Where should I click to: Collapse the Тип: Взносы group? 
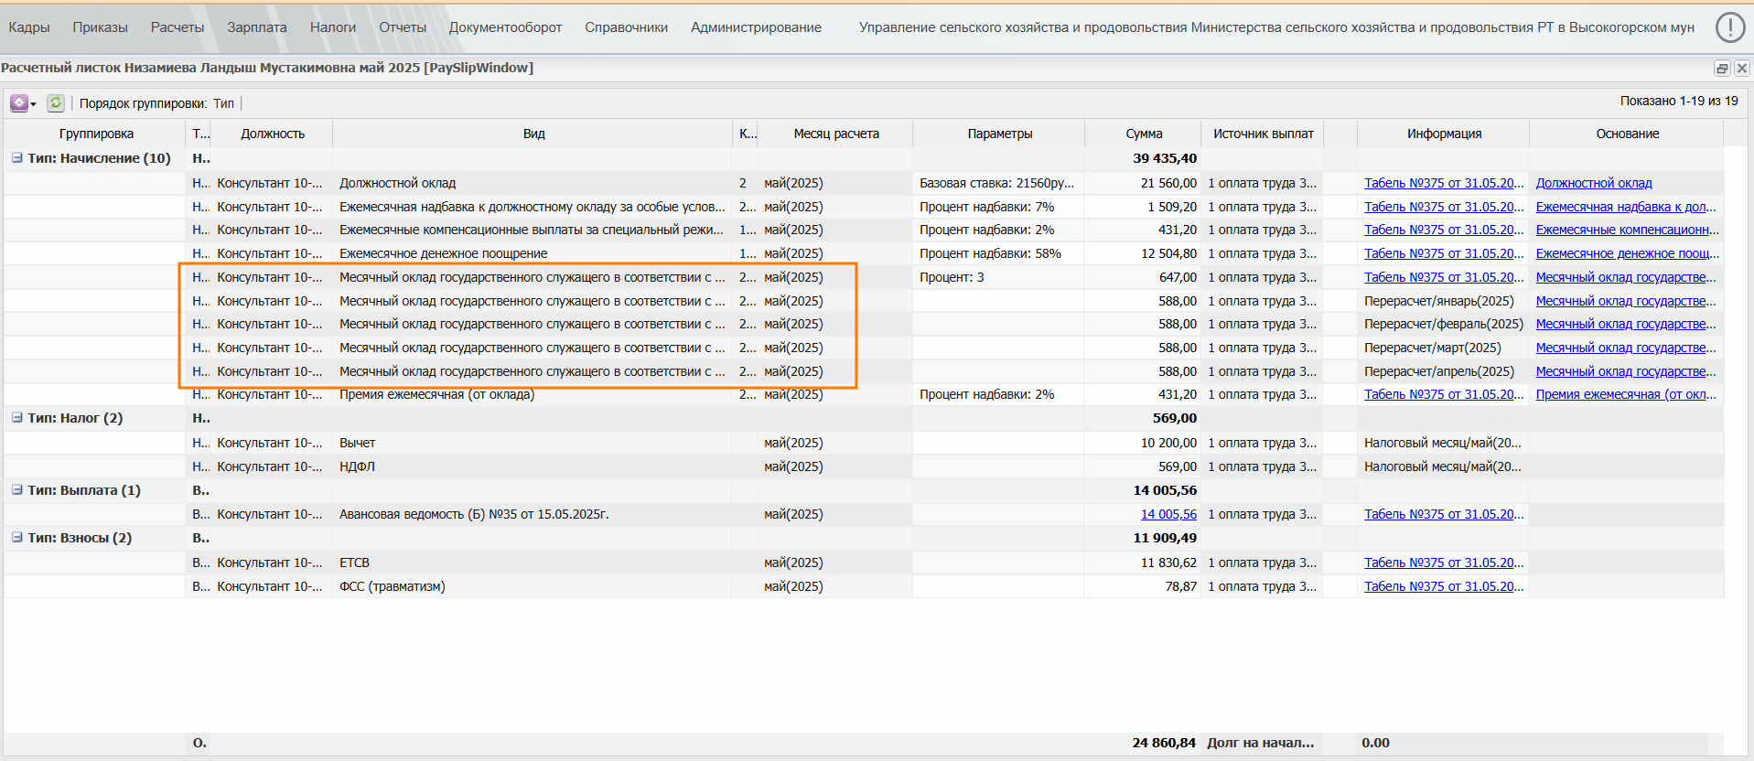click(x=16, y=537)
